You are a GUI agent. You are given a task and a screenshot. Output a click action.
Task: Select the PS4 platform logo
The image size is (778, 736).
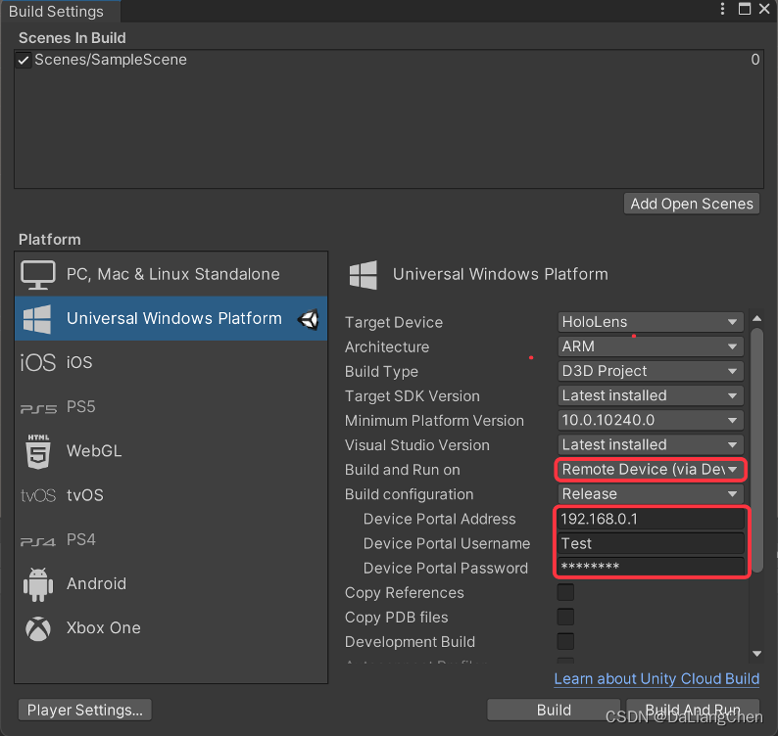point(37,541)
